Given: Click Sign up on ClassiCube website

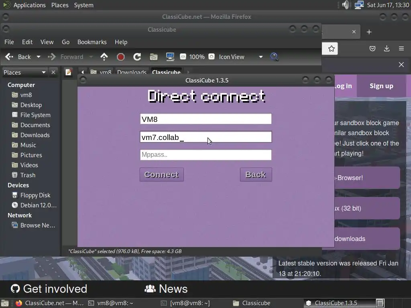Looking at the screenshot, I should coord(381,86).
